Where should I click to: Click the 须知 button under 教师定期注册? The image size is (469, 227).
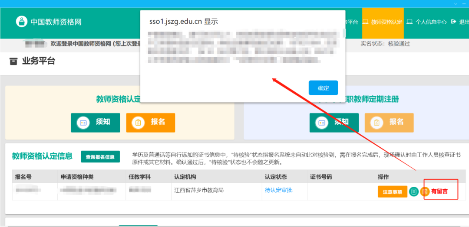click(x=334, y=123)
